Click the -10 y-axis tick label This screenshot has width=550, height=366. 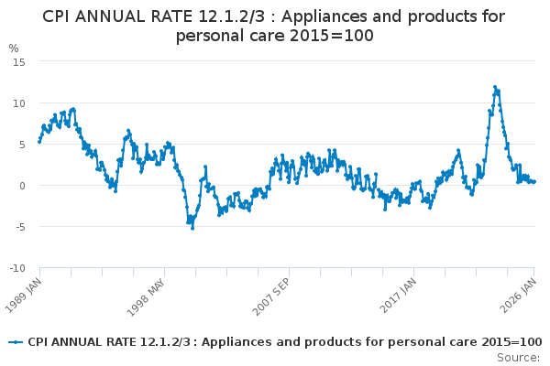click(17, 268)
